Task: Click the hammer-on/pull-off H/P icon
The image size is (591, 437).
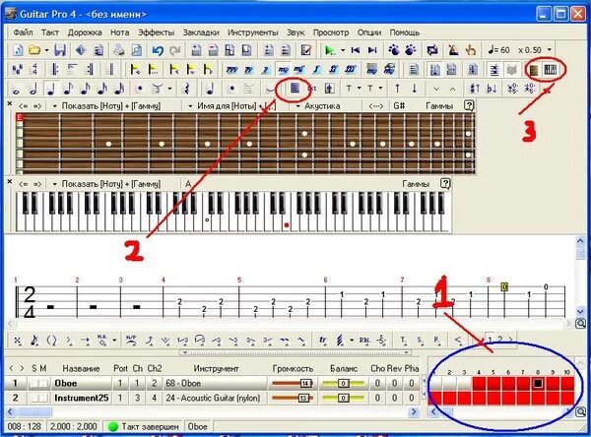Action: tap(131, 340)
